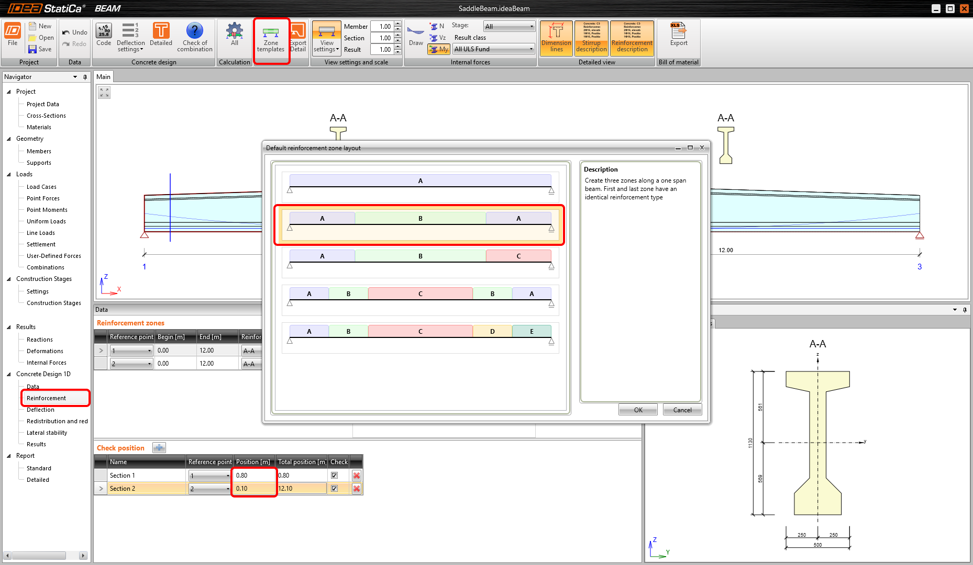This screenshot has height=565, width=973.
Task: Uncheck the Check box for Section 1
Action: (334, 476)
